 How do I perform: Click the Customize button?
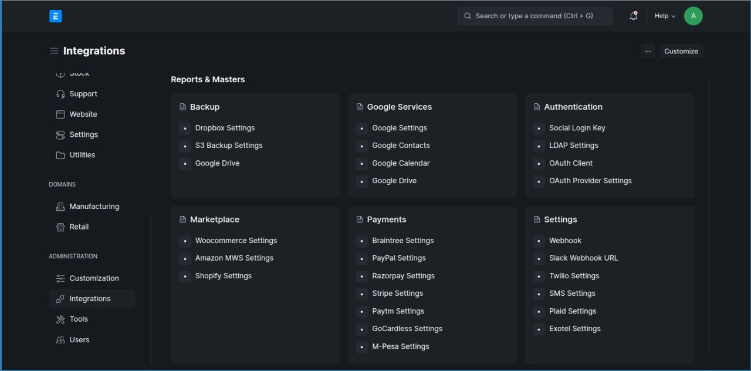681,51
